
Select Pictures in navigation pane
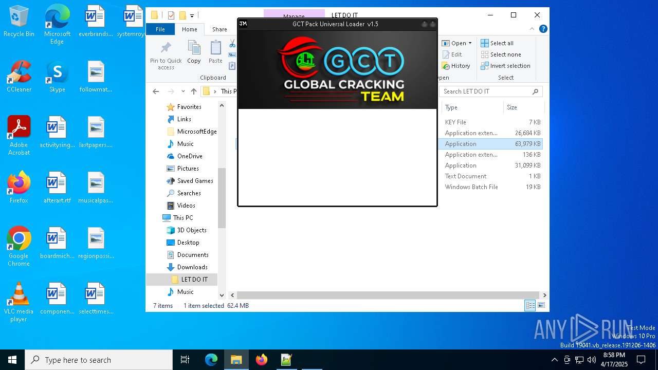point(188,169)
